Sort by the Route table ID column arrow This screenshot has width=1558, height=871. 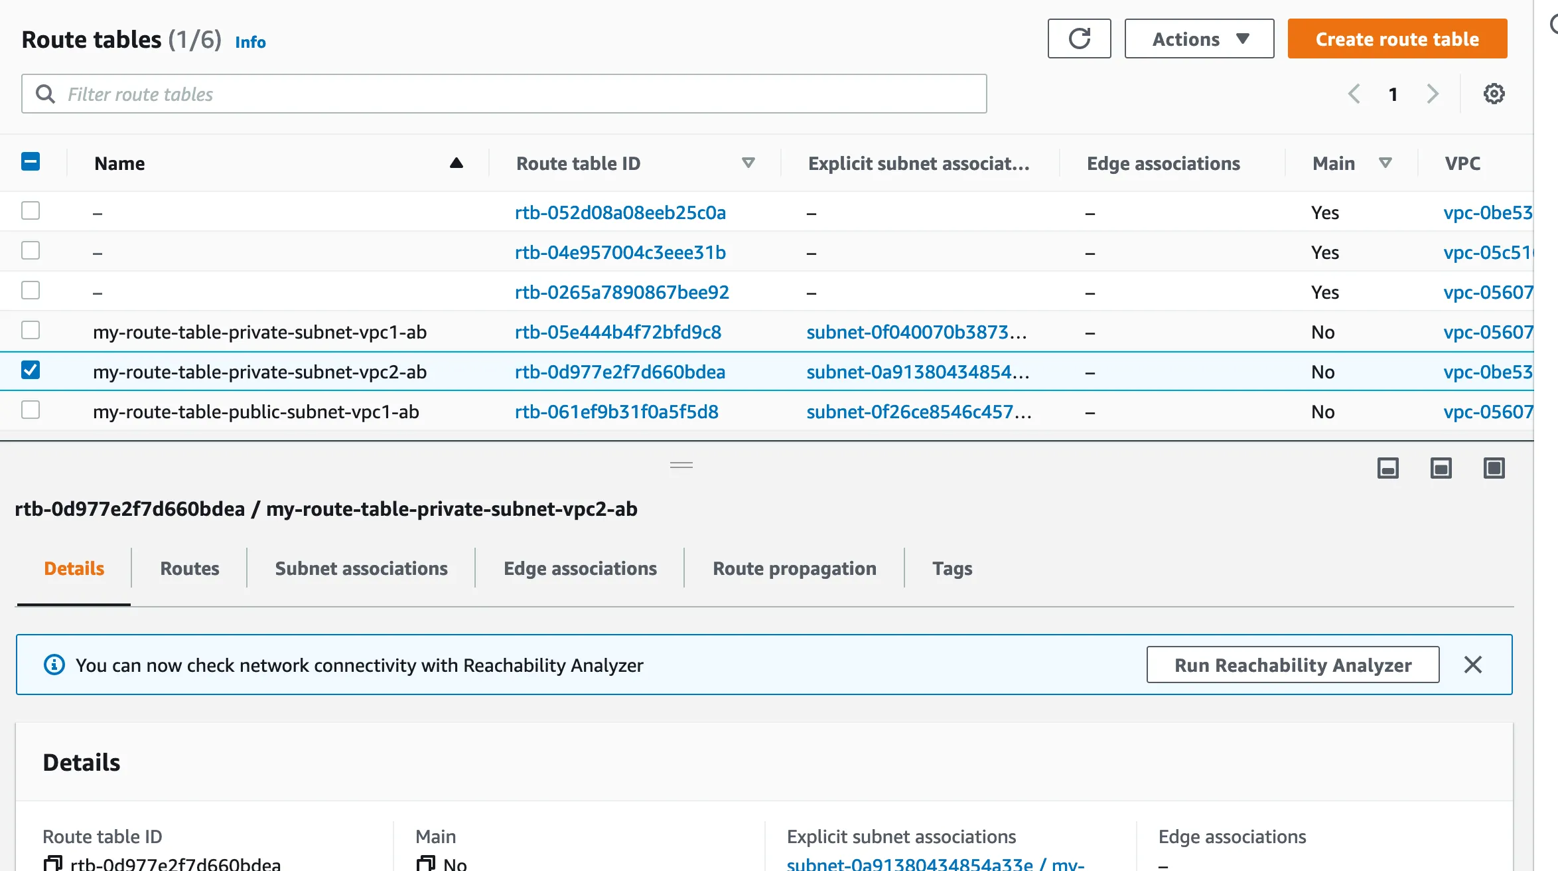point(748,163)
